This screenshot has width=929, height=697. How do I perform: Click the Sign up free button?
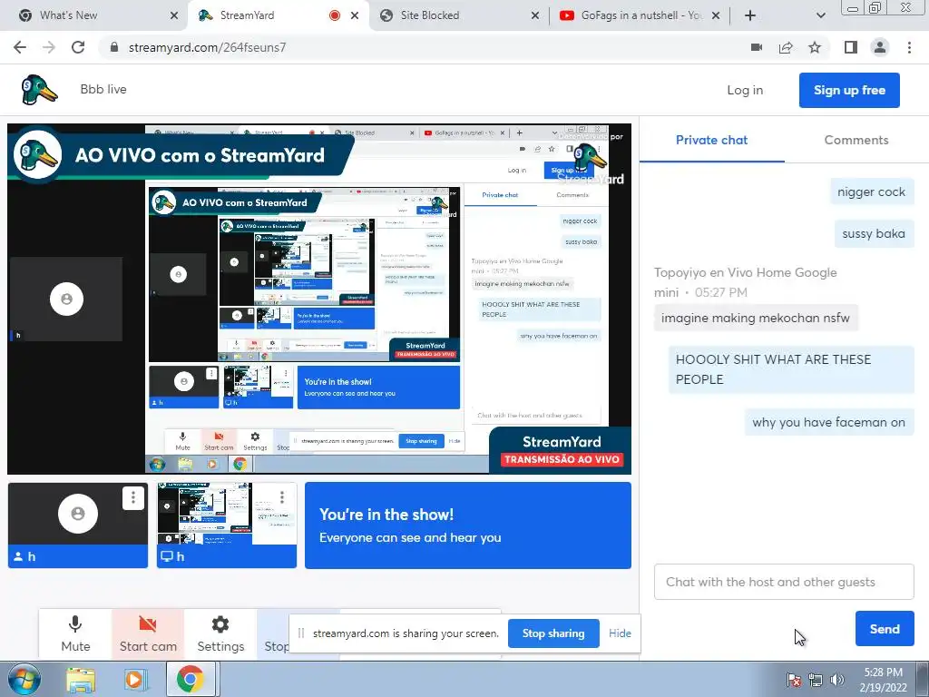[x=849, y=90]
